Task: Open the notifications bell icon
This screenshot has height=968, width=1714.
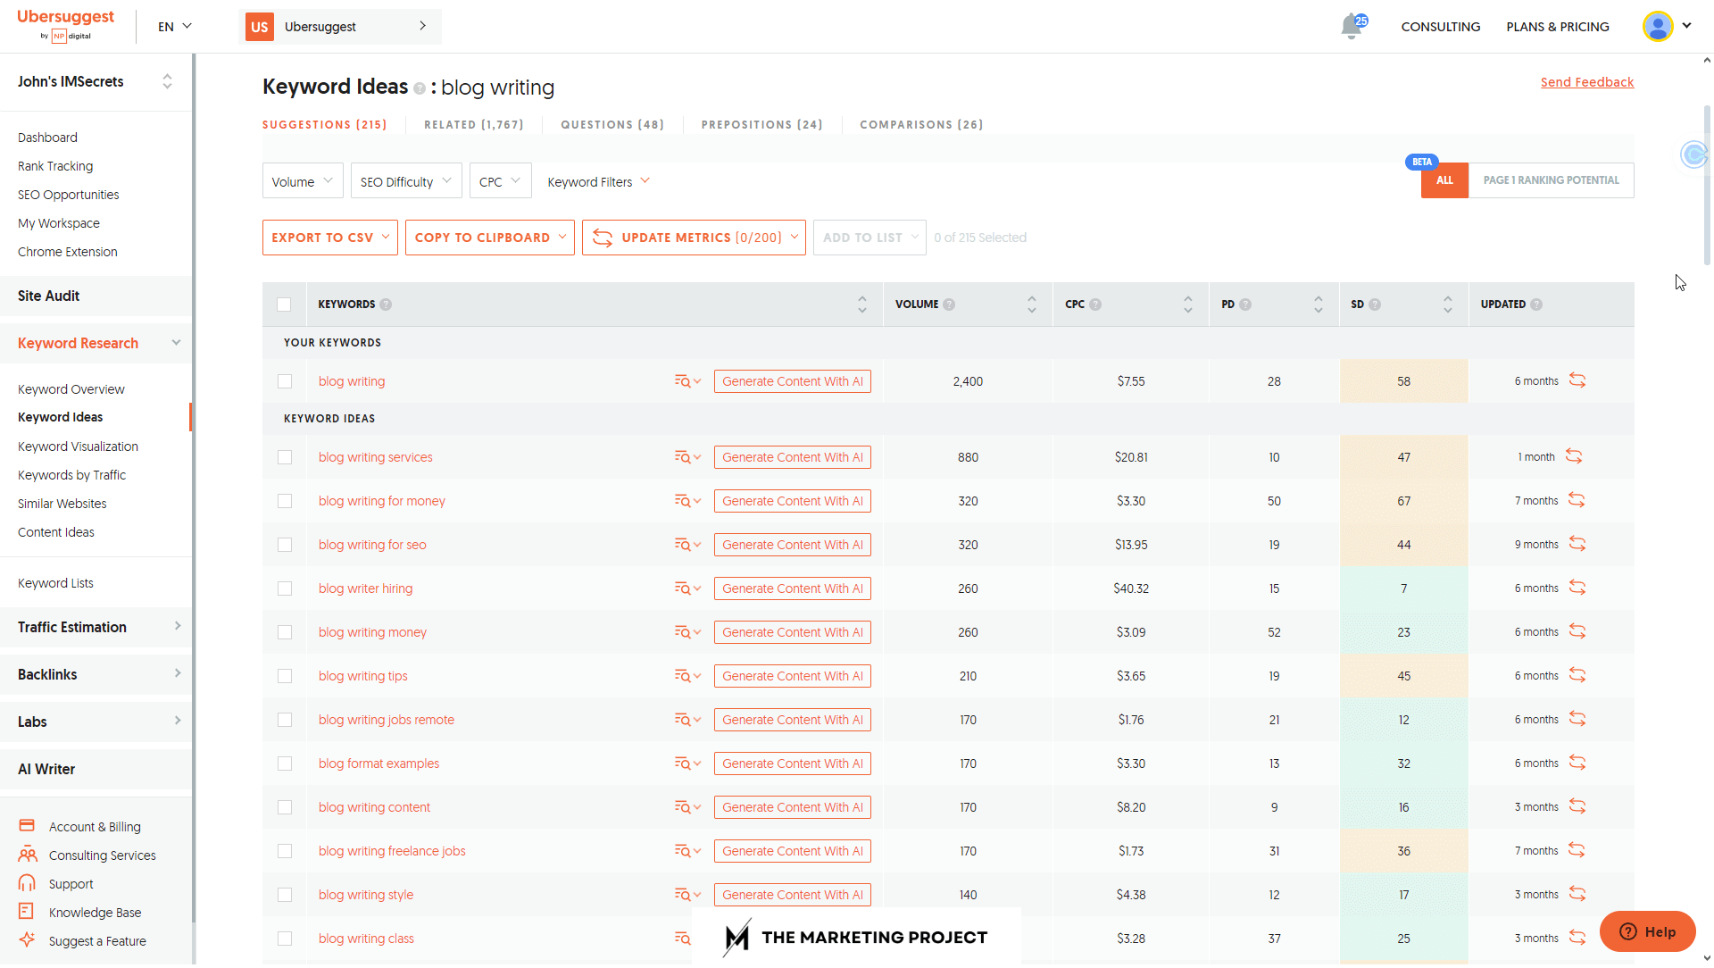Action: click(x=1352, y=27)
